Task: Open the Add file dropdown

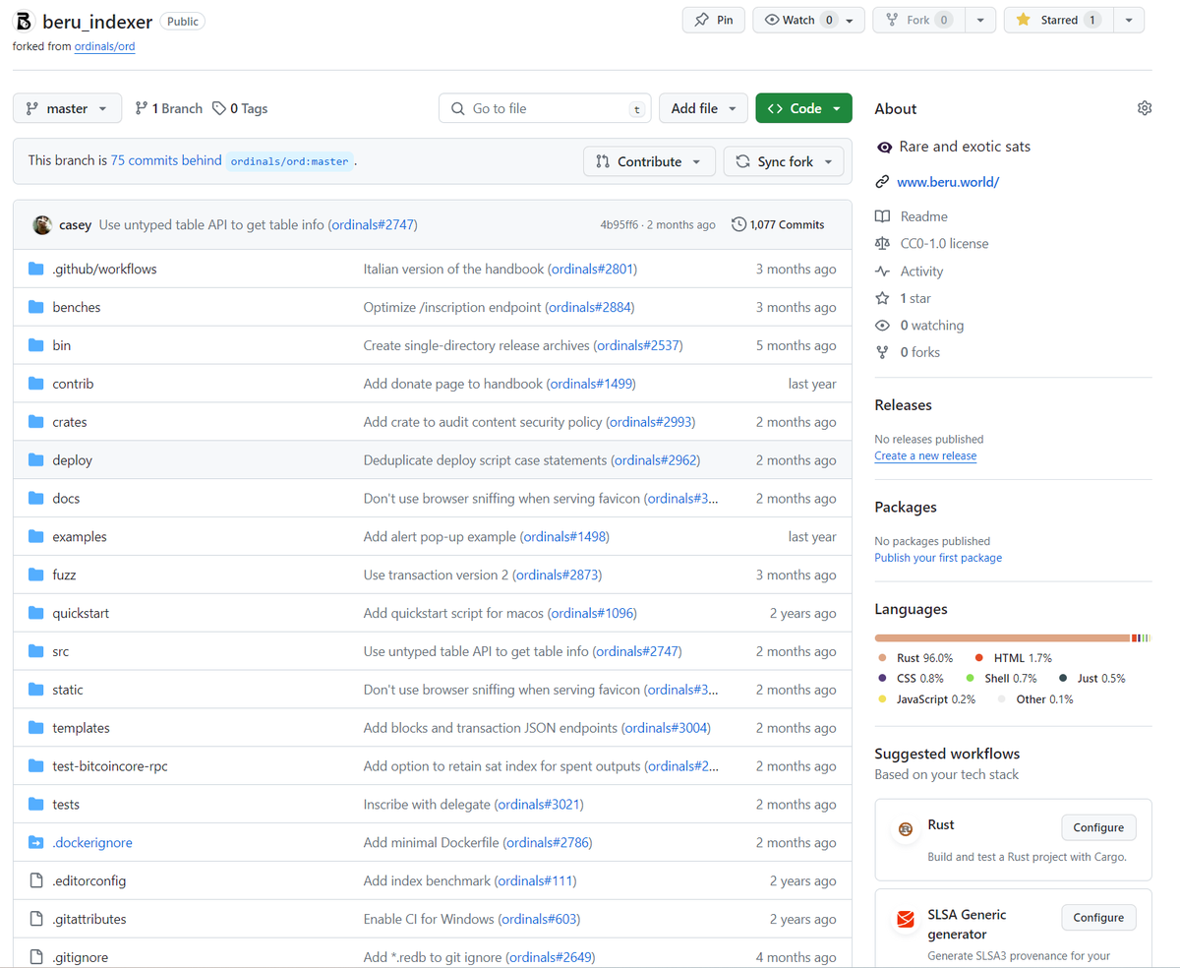Action: (703, 108)
